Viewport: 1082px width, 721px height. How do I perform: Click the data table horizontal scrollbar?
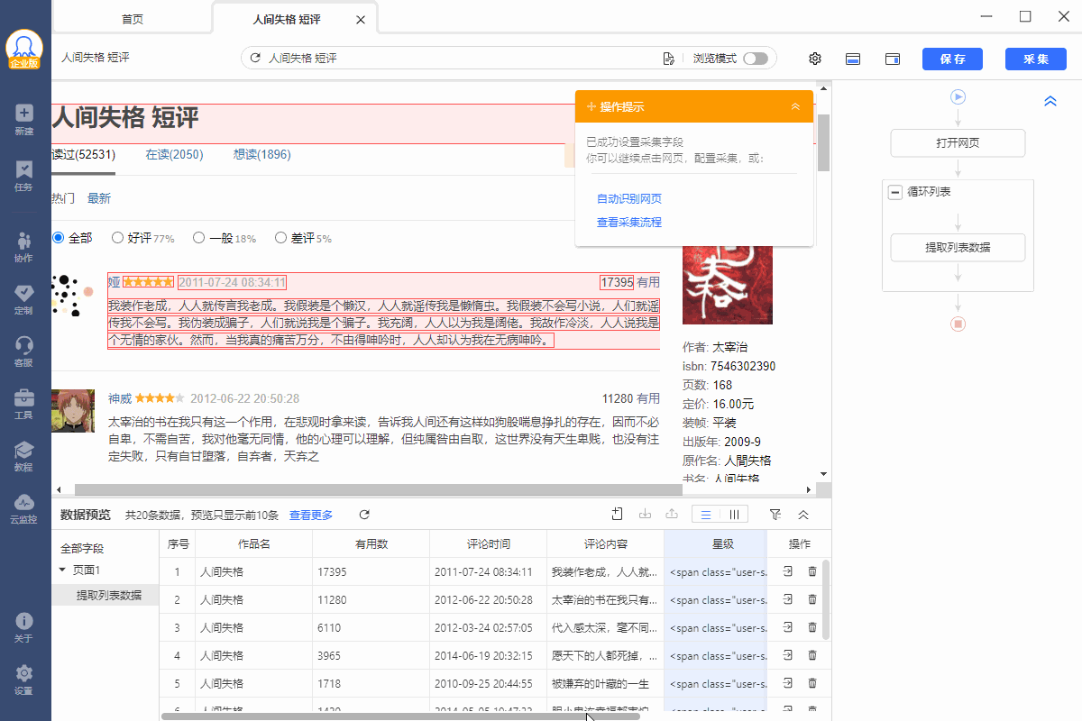pyautogui.click(x=400, y=716)
